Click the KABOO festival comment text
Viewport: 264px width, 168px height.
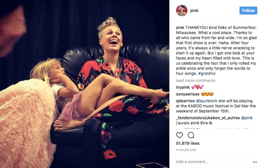[x=216, y=106]
